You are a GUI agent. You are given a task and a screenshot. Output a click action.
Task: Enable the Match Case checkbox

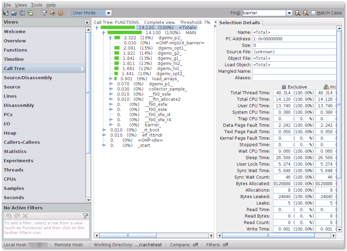click(x=314, y=13)
